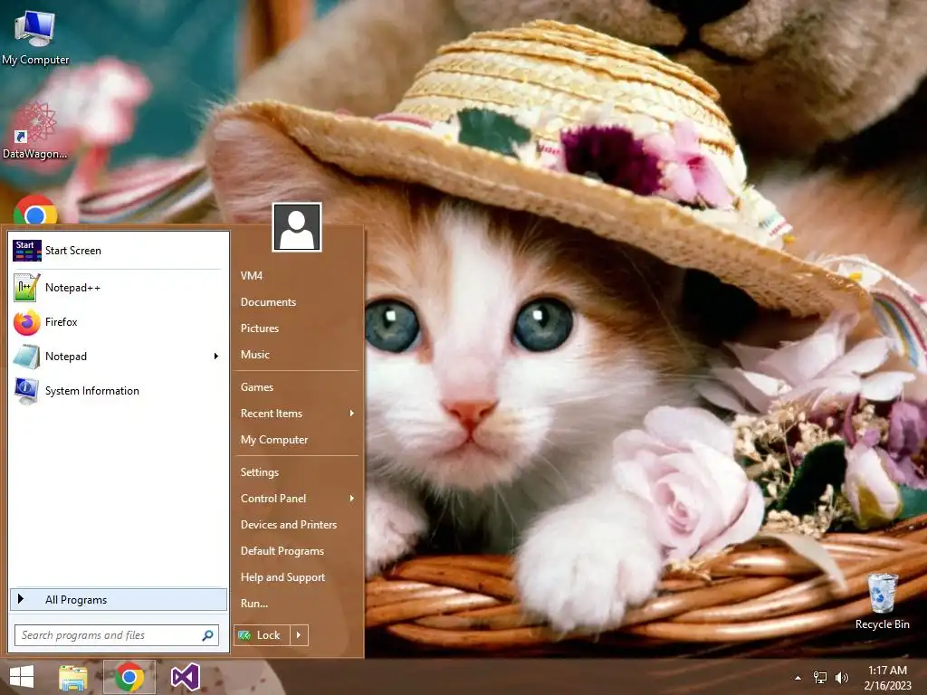
Task: Show hidden tray icons arrow
Action: point(798,678)
